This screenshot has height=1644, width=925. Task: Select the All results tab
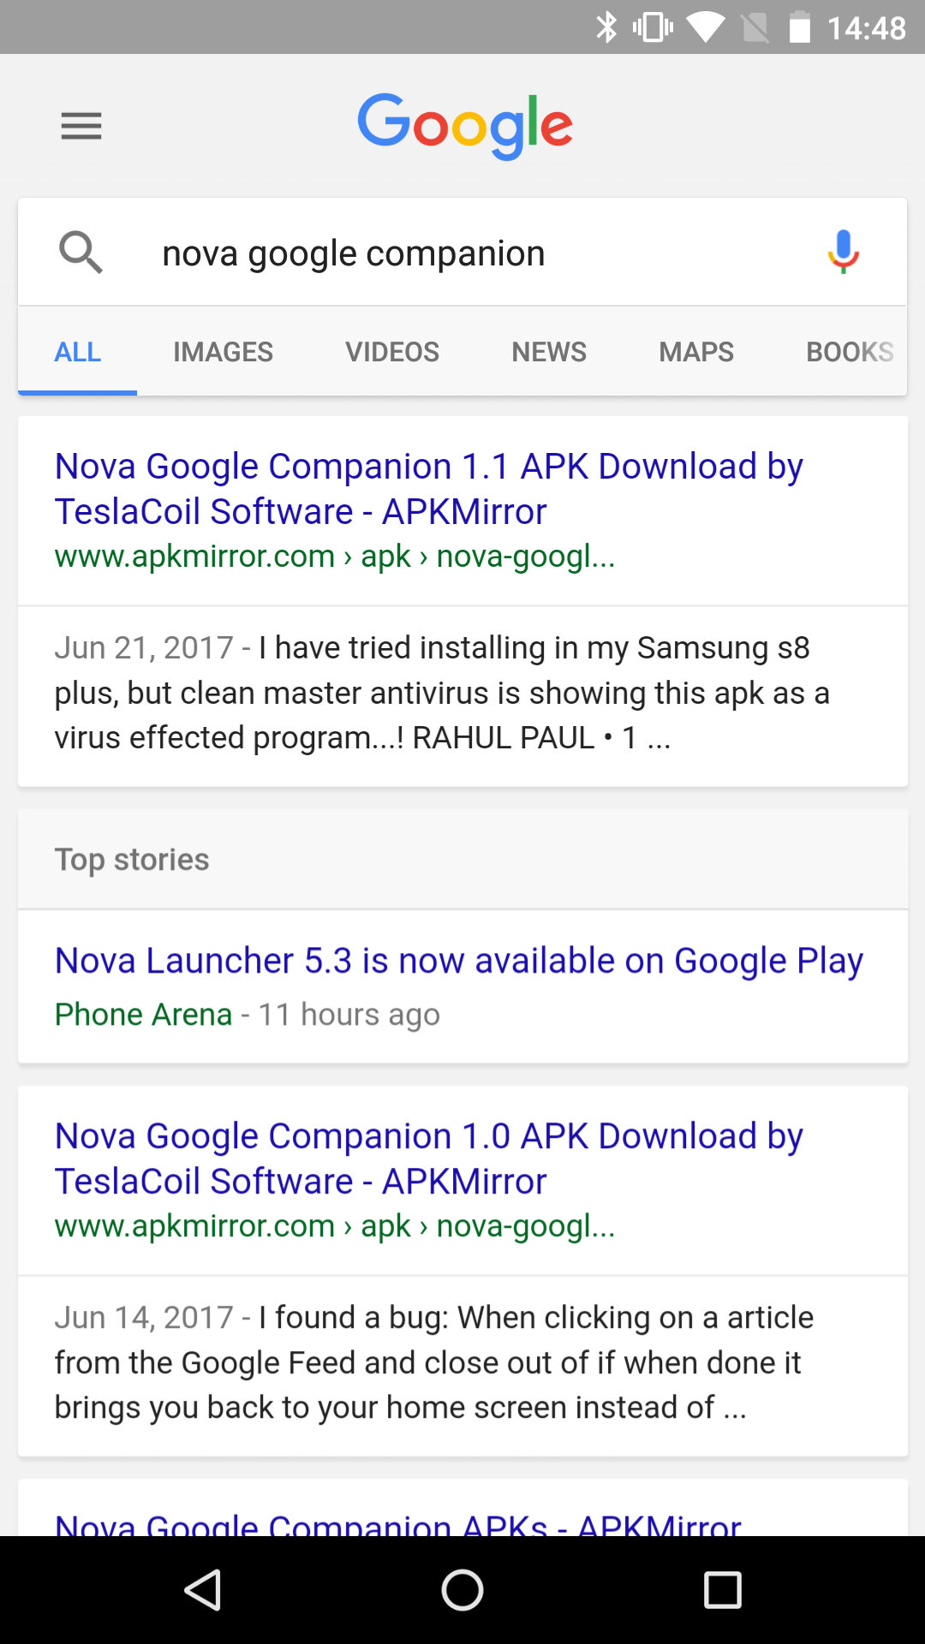coord(78,352)
